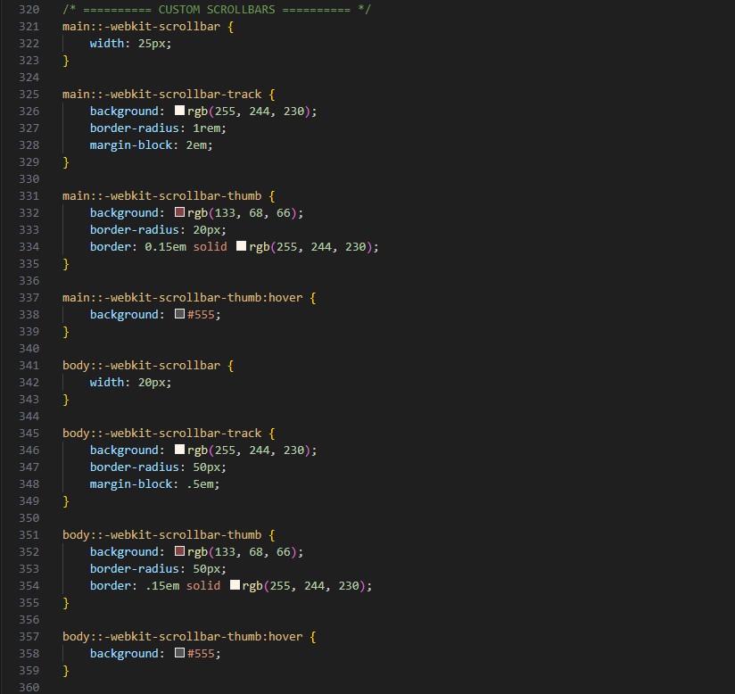Click line number 320
Viewport: 735px width, 694px height.
coord(29,10)
